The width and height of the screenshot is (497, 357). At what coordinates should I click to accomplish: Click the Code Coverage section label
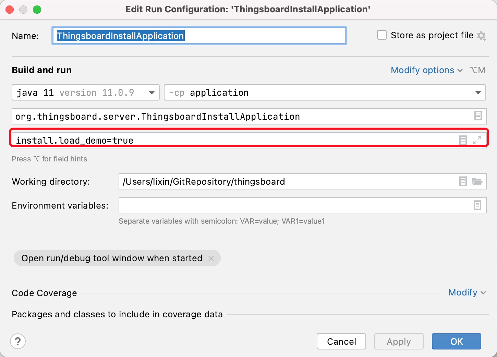tap(44, 293)
